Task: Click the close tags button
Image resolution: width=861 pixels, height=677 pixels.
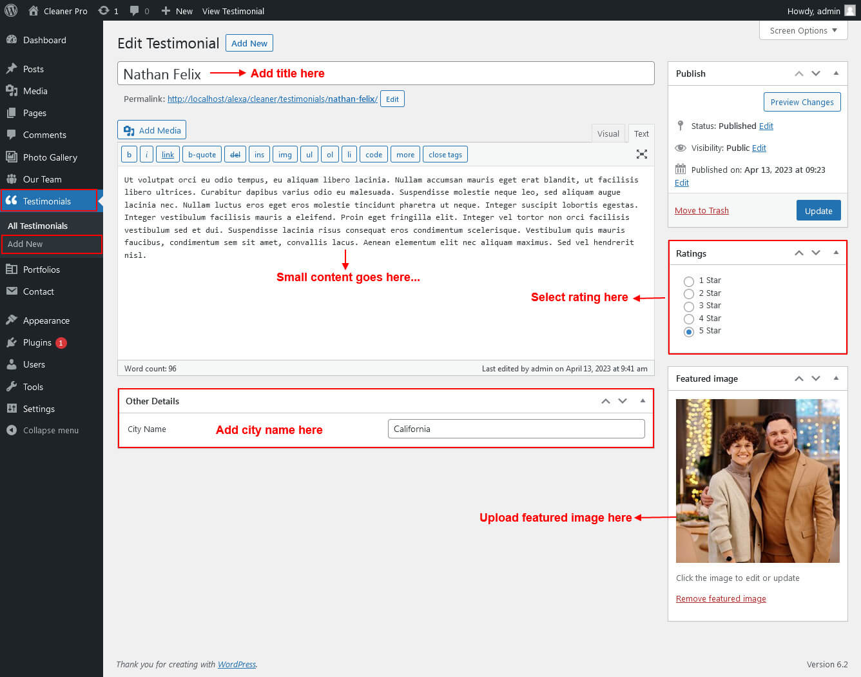Action: coord(445,155)
